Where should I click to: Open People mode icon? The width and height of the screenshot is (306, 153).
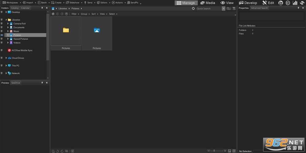pos(281,3)
